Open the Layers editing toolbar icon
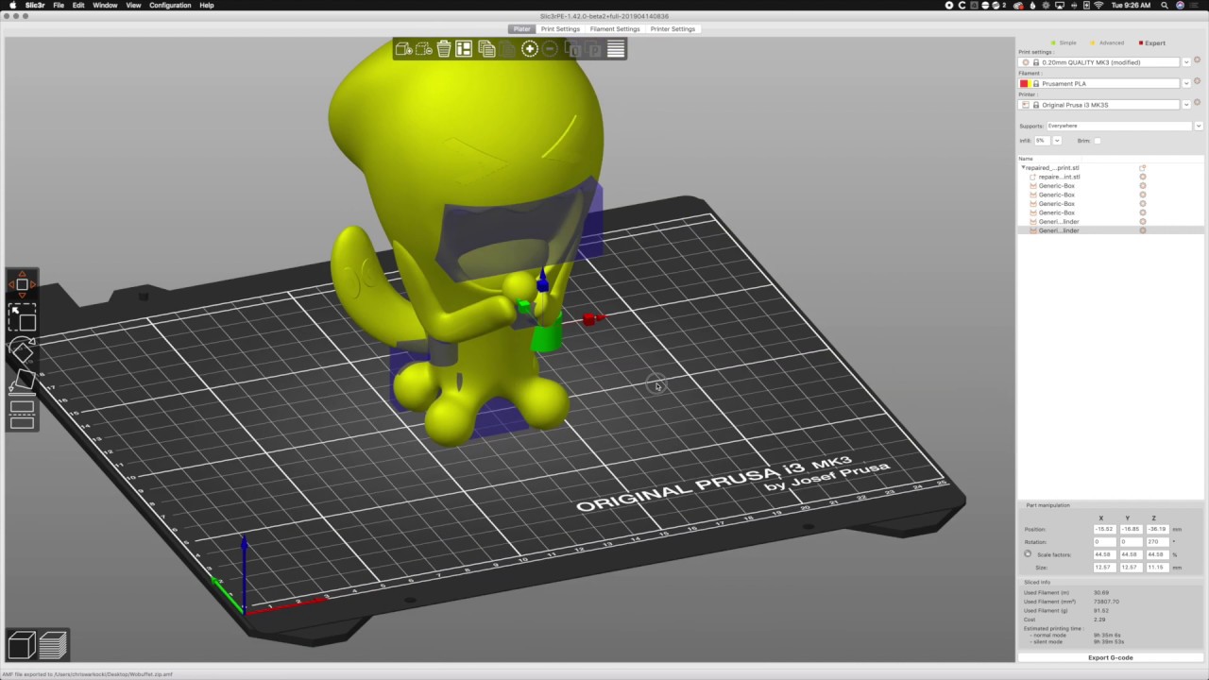This screenshot has height=680, width=1209. [616, 48]
